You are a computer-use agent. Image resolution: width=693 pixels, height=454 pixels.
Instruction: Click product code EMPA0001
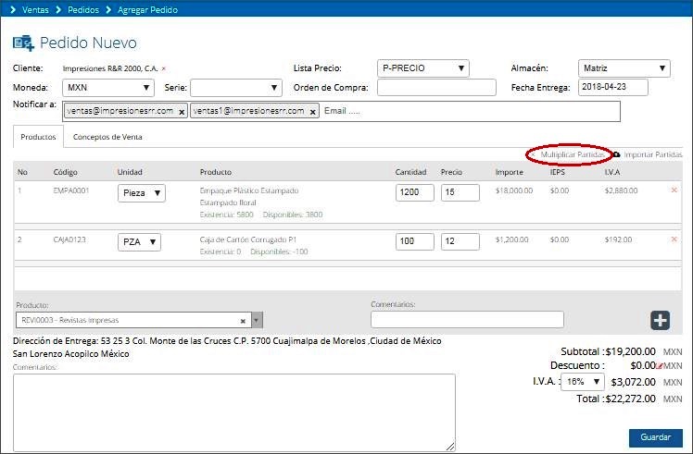(71, 190)
